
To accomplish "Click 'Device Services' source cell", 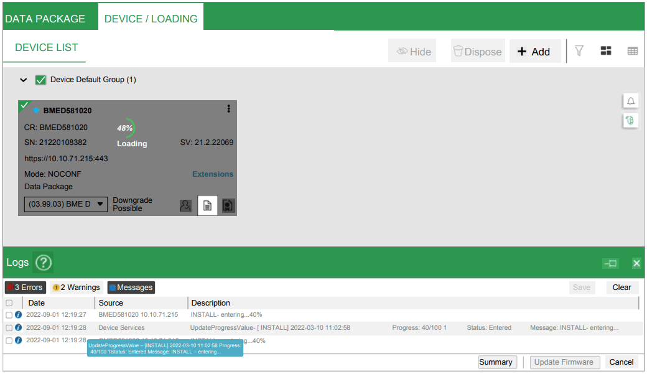I will pyautogui.click(x=121, y=327).
